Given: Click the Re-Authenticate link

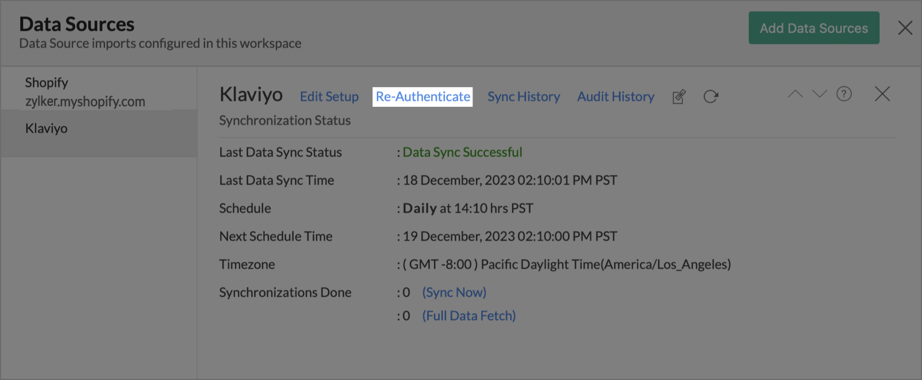Looking at the screenshot, I should click(423, 96).
